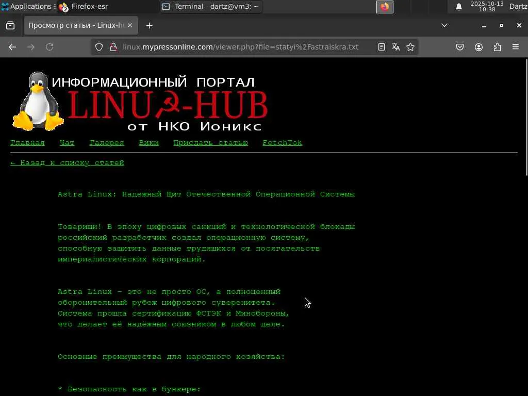
Task: Maximize the Firefox window
Action: pos(502,26)
